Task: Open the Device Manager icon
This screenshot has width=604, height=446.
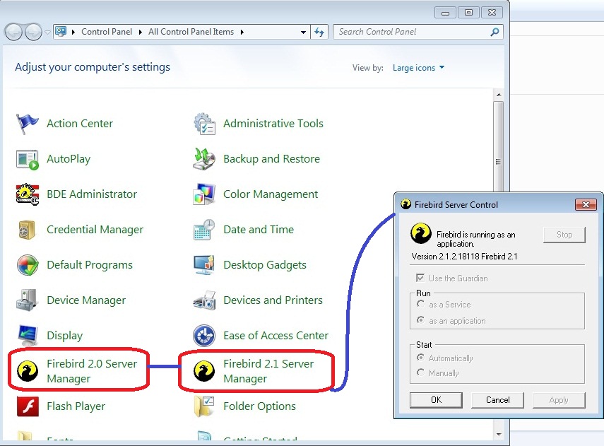Action: point(27,300)
